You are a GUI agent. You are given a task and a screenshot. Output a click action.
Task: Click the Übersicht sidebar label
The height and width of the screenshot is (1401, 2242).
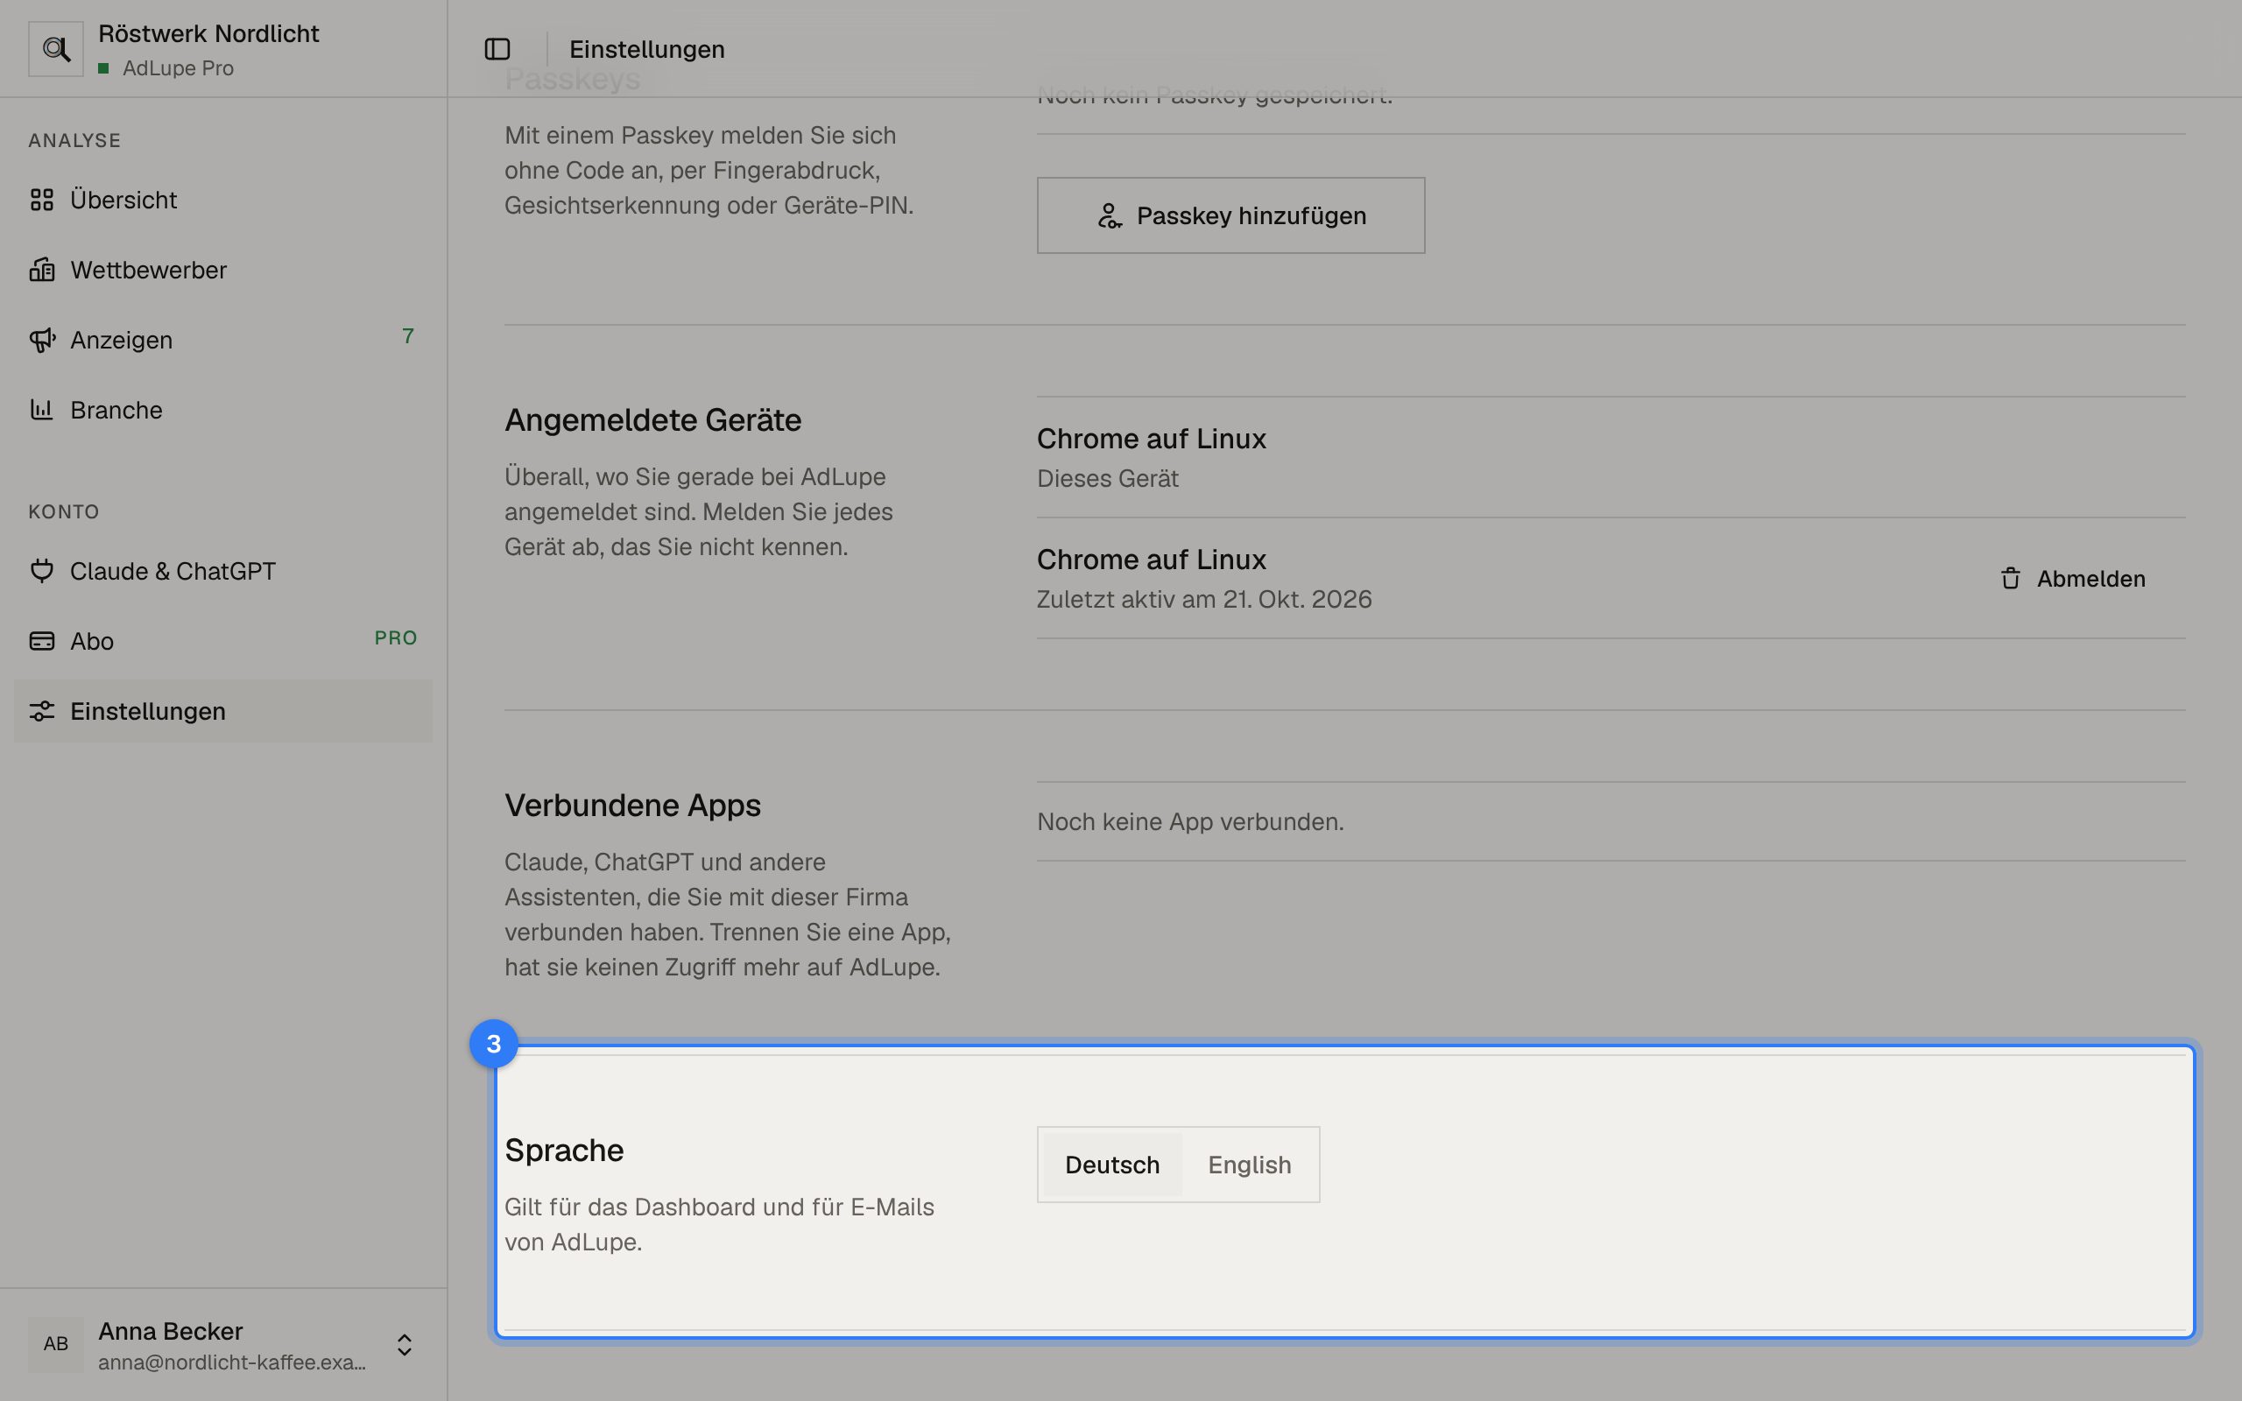tap(123, 201)
